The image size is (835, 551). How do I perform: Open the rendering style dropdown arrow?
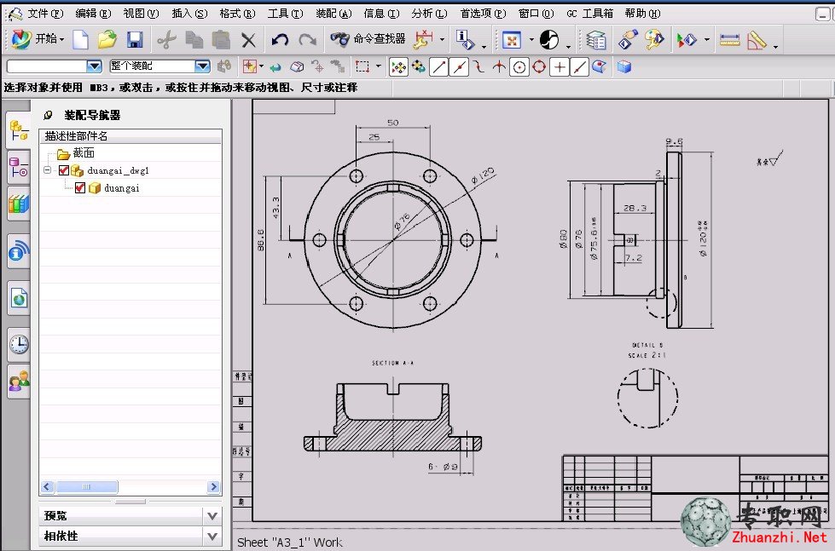(x=568, y=46)
